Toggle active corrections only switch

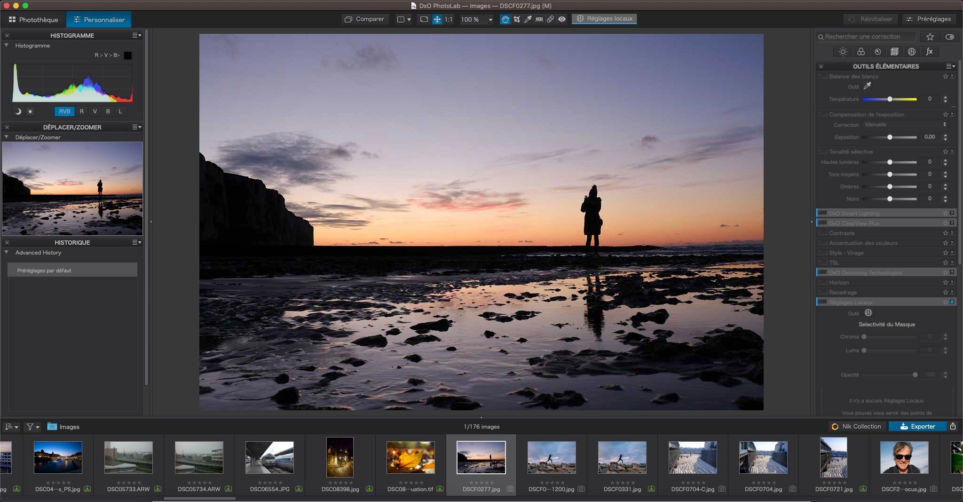tap(950, 37)
